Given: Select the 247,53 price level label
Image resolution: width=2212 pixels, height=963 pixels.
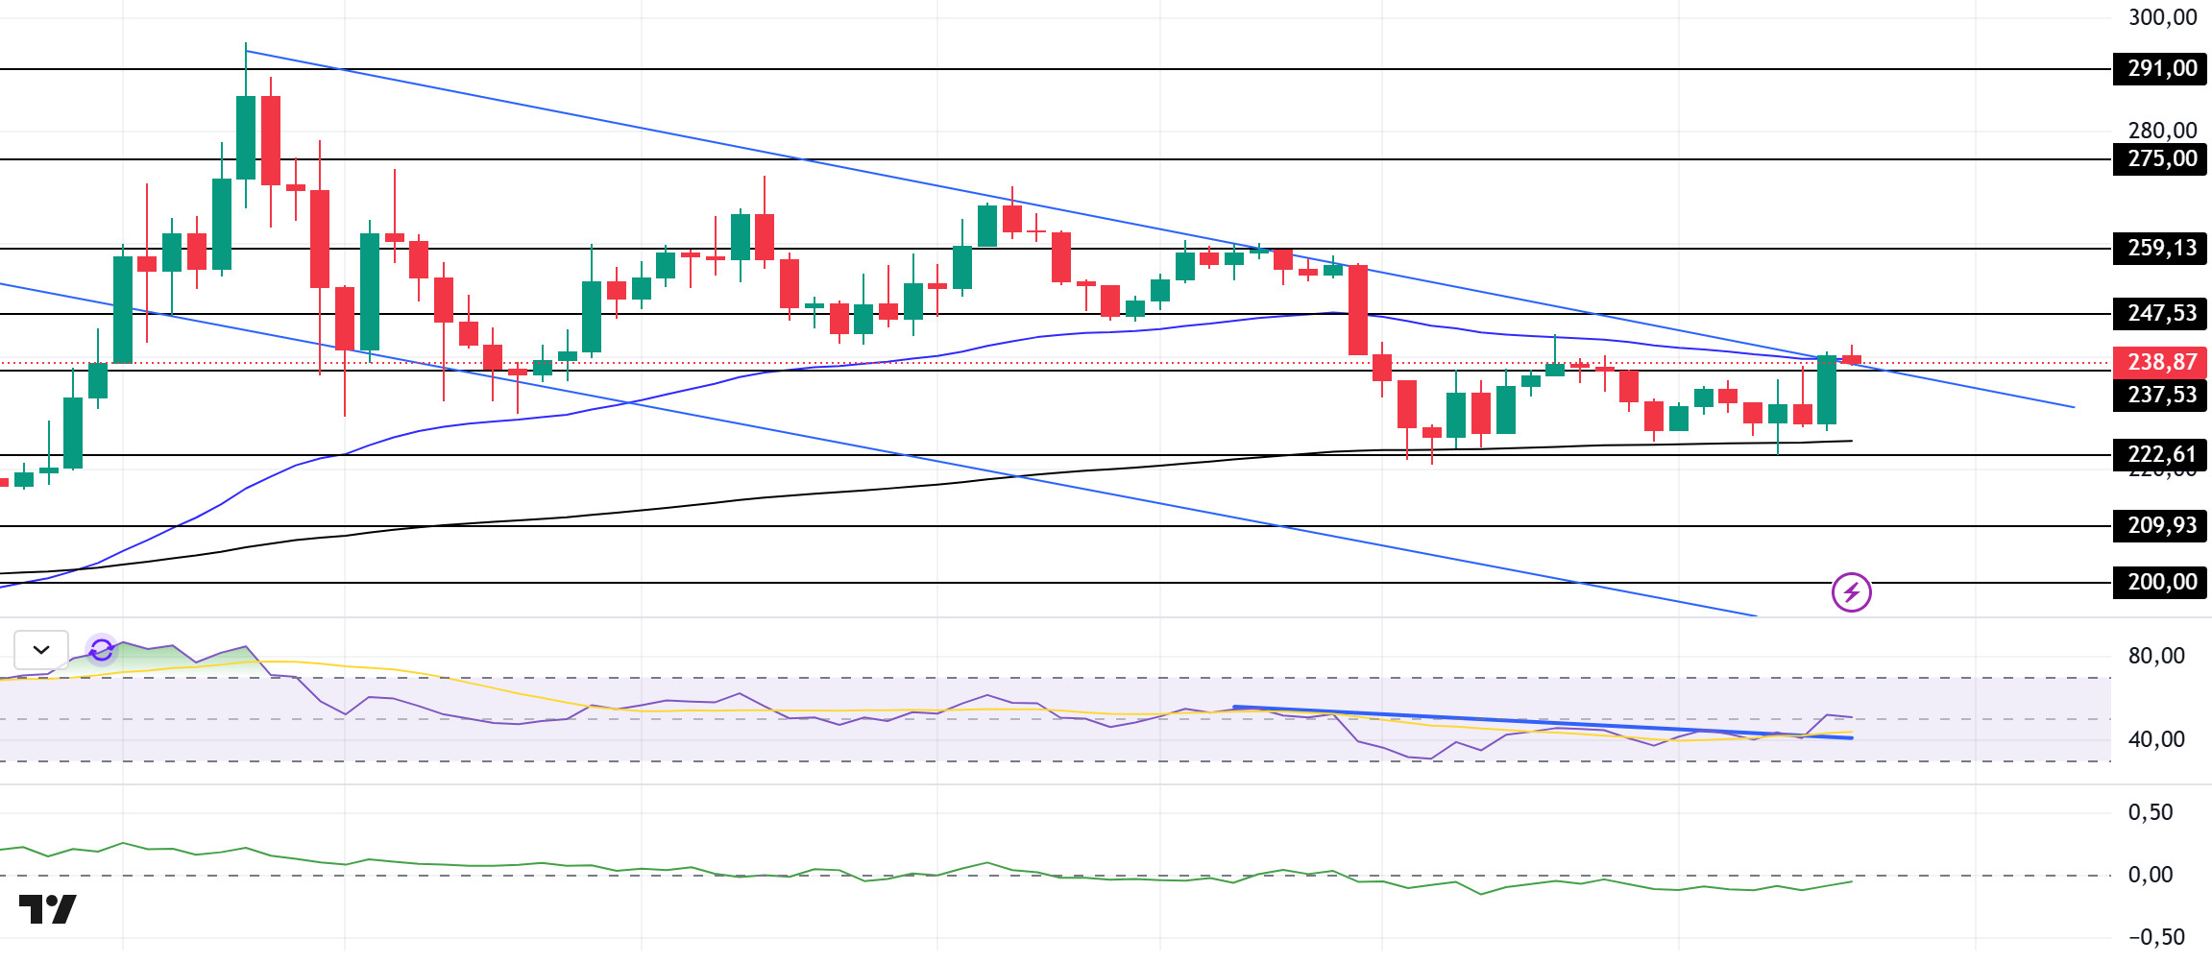Looking at the screenshot, I should point(2160,313).
